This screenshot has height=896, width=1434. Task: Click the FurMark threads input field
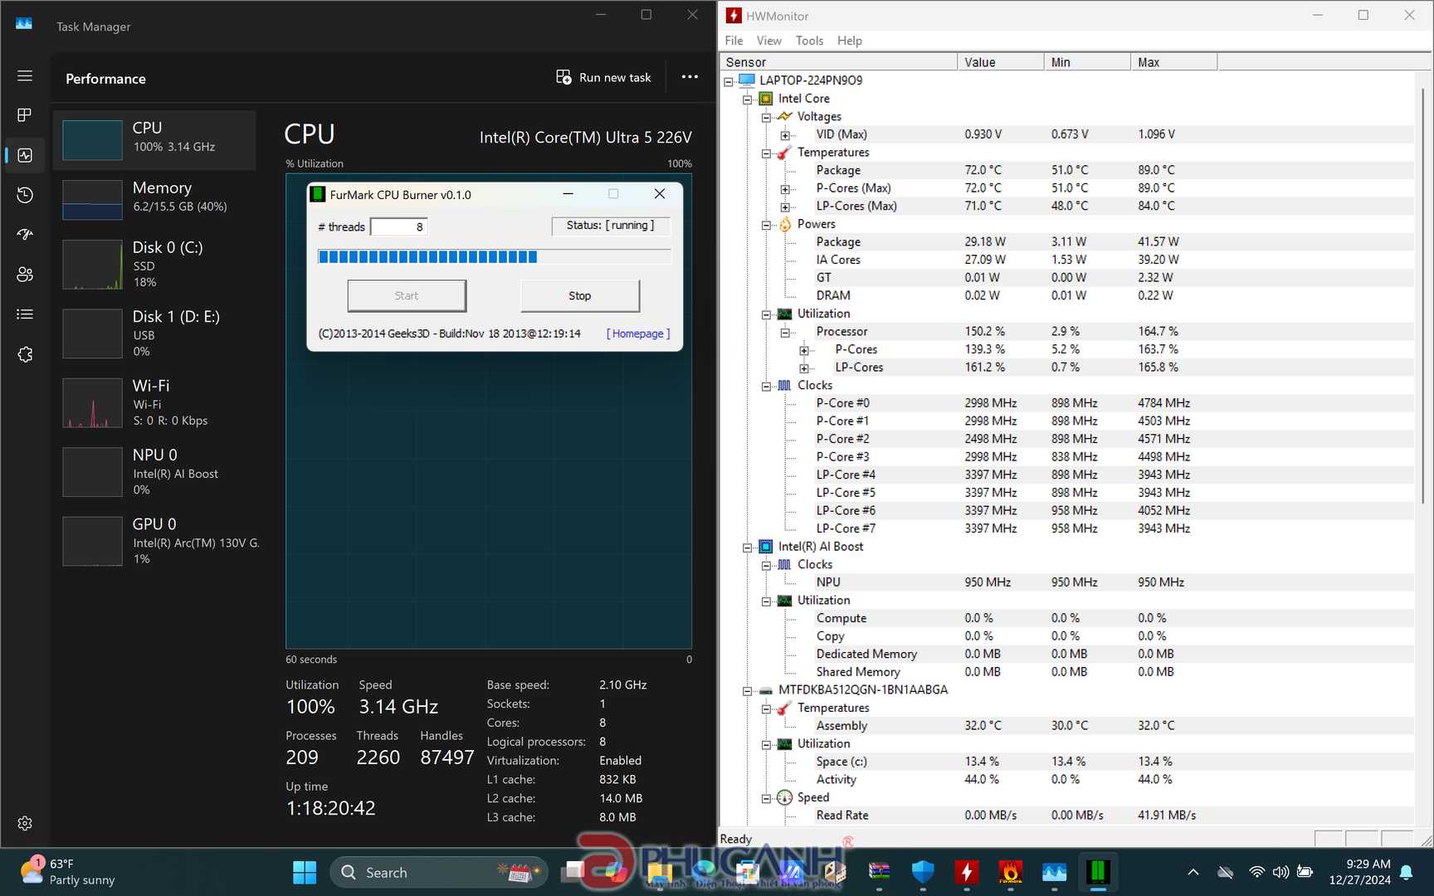[x=399, y=226]
